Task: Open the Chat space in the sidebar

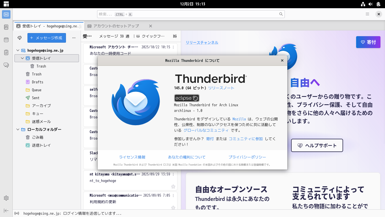Action: (x=6, y=65)
